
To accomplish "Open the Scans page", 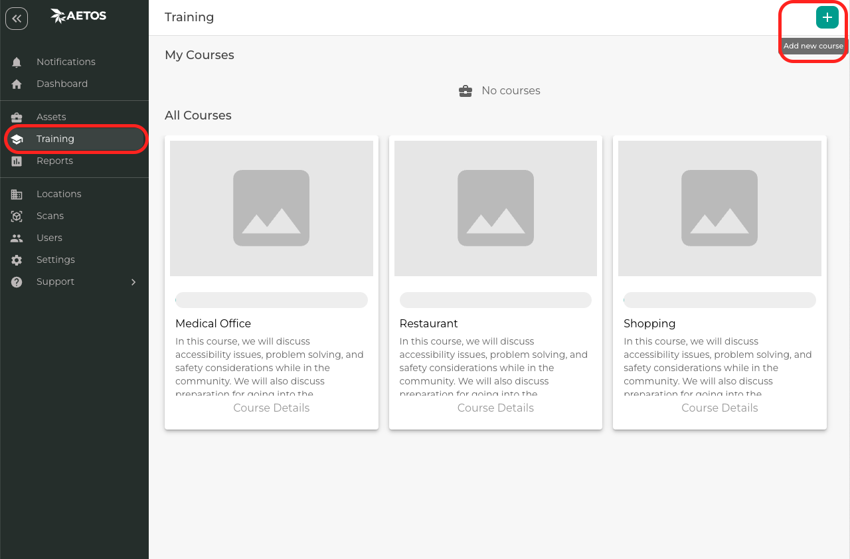I will [x=74, y=216].
